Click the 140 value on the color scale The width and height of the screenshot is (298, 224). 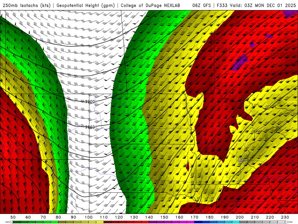pyautogui.click(x=149, y=217)
